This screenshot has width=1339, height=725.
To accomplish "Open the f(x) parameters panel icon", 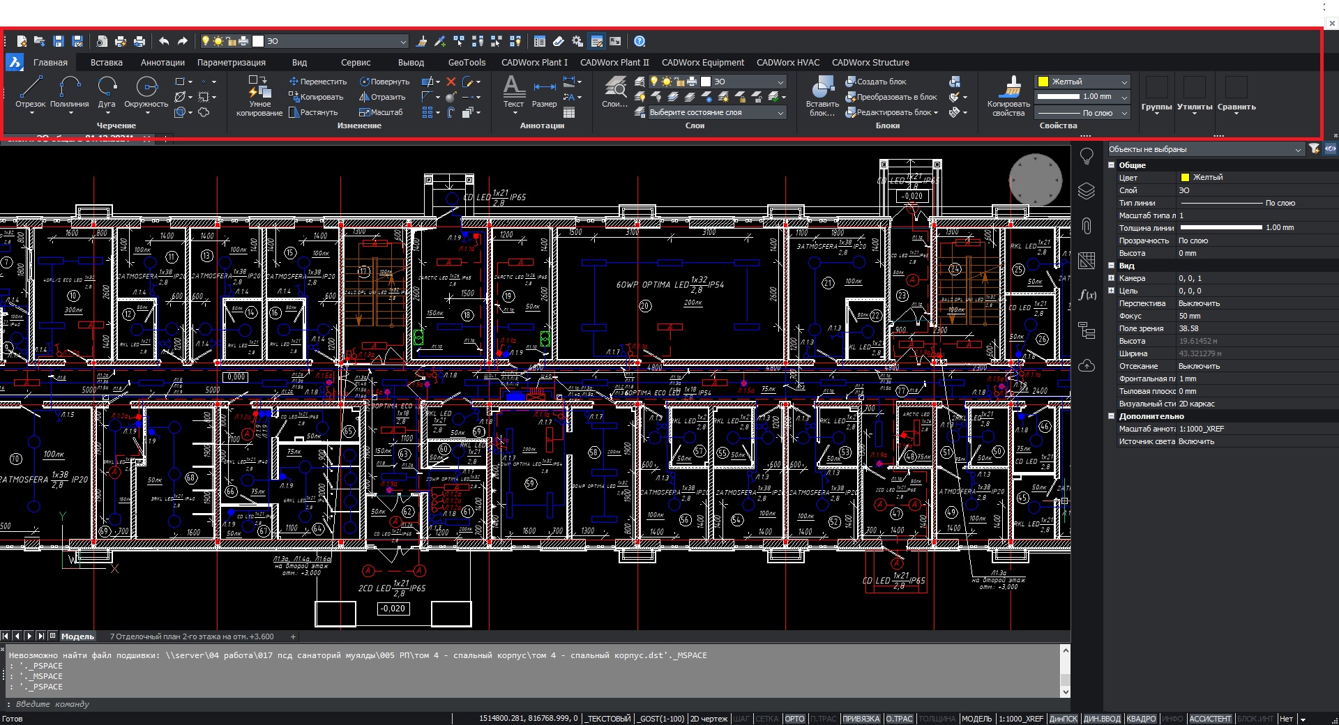I will [1087, 295].
